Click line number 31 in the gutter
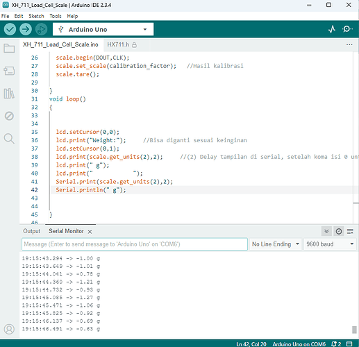Viewport: 359px width, 347px height. pyautogui.click(x=35, y=99)
